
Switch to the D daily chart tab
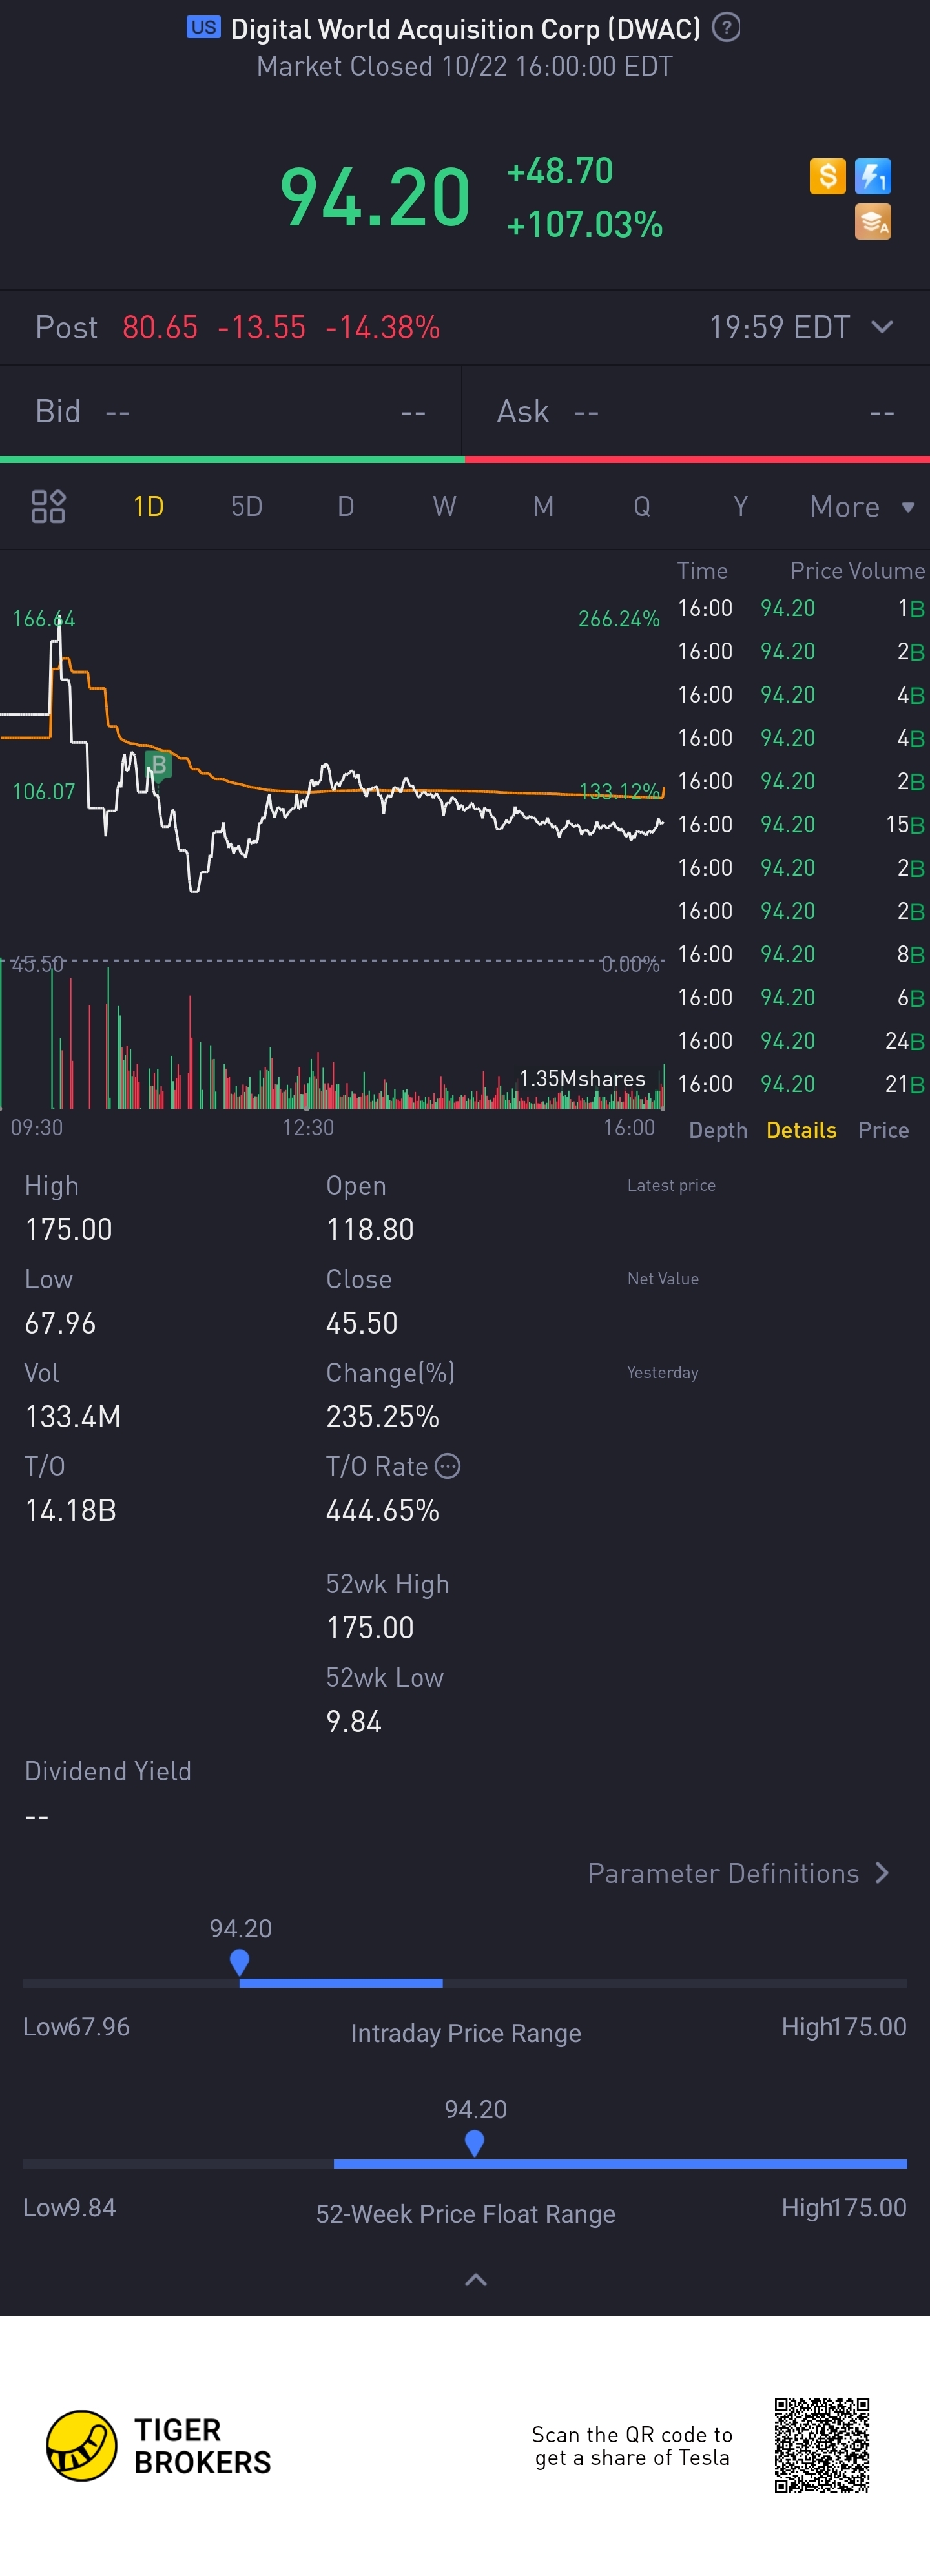coord(346,506)
